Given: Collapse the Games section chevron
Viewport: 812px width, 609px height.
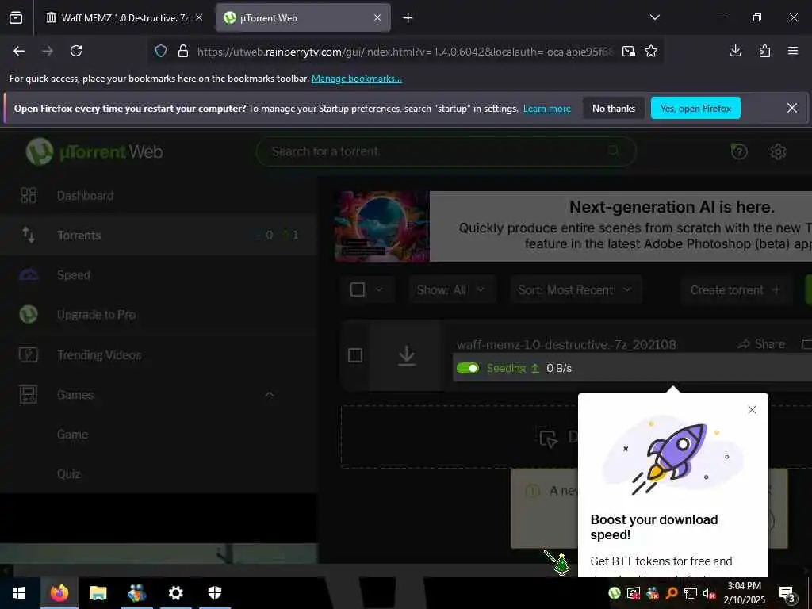Looking at the screenshot, I should pos(270,395).
